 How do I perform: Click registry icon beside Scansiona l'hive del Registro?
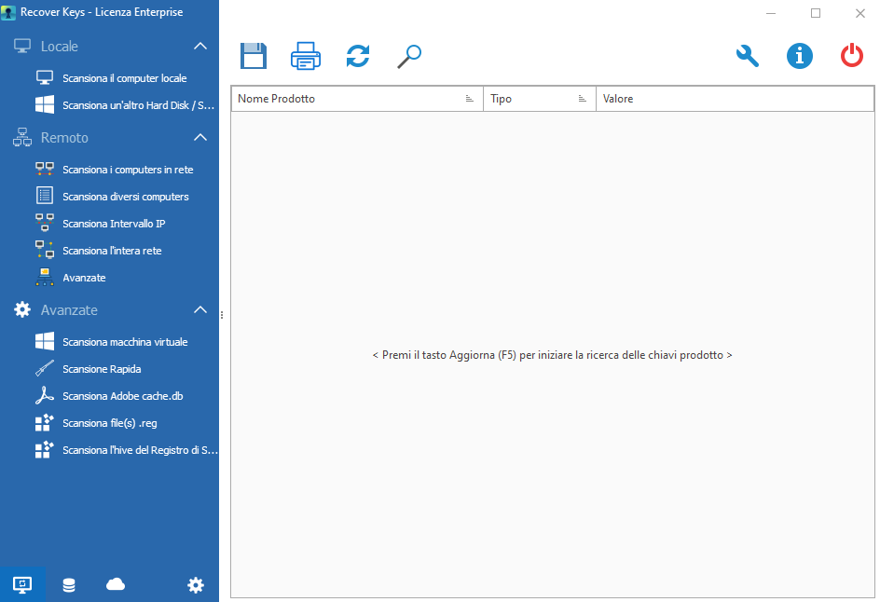pos(45,449)
